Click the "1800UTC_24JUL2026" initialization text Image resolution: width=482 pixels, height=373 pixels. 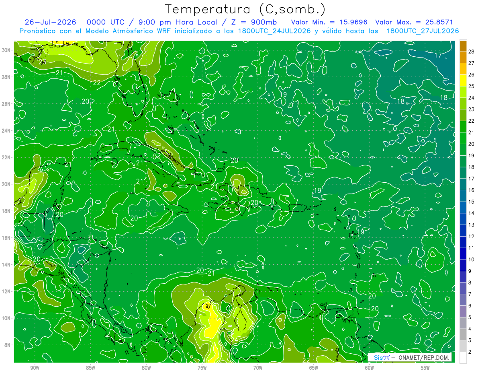pyautogui.click(x=274, y=31)
